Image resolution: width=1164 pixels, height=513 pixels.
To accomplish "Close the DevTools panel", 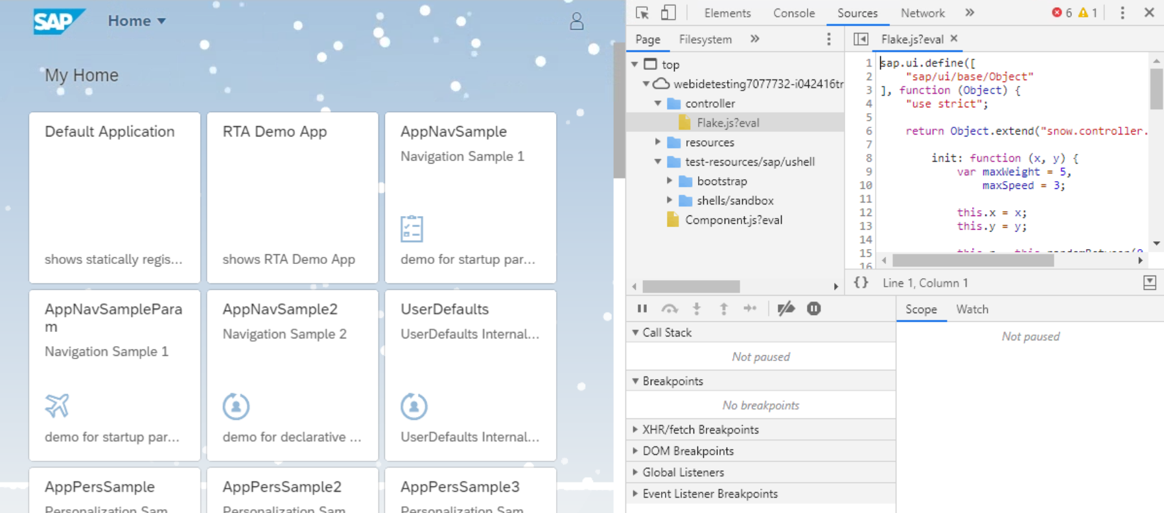I will [x=1149, y=13].
